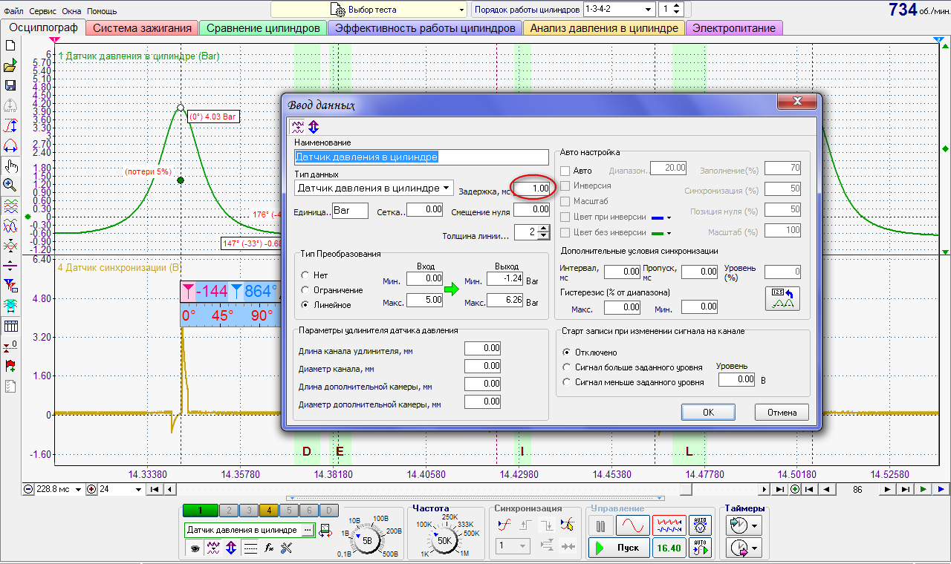Select Сигнал больше заданного уровня option
This screenshot has width=951, height=564.
568,367
